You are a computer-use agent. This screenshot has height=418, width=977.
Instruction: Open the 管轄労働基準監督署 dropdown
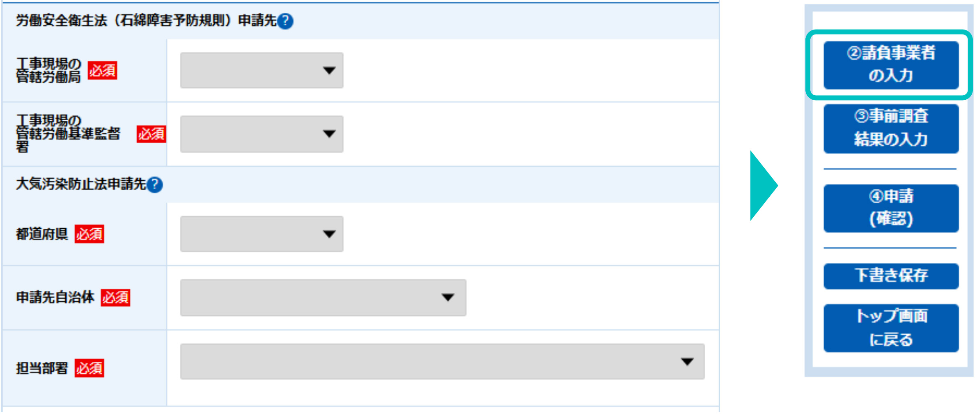click(x=261, y=134)
